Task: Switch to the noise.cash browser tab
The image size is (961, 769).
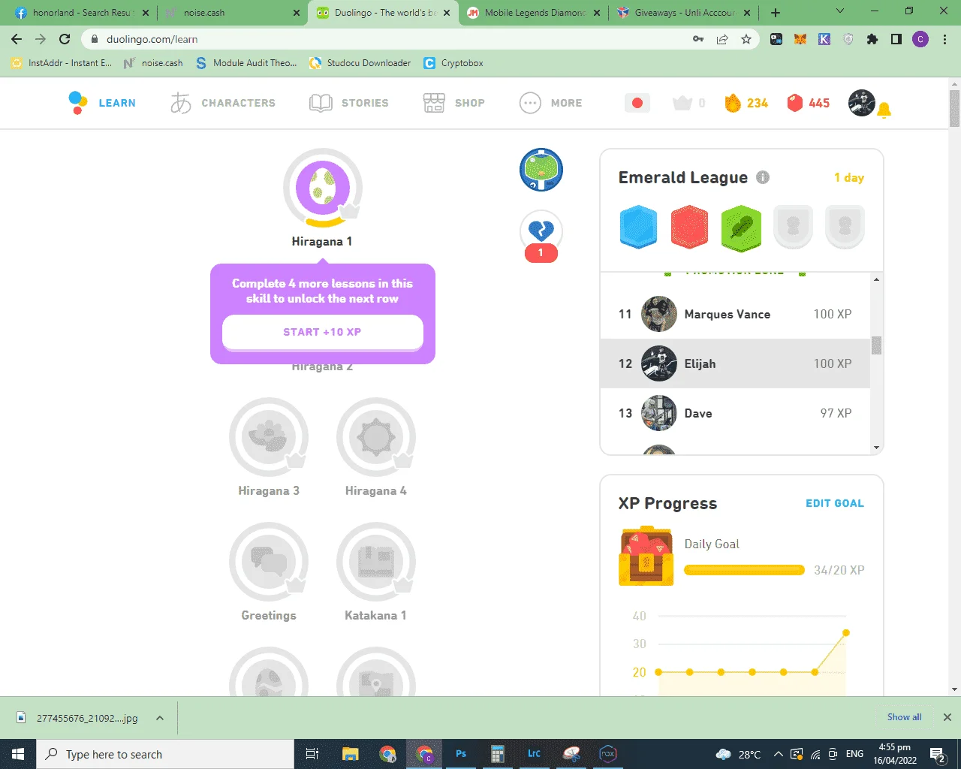Action: pos(230,13)
